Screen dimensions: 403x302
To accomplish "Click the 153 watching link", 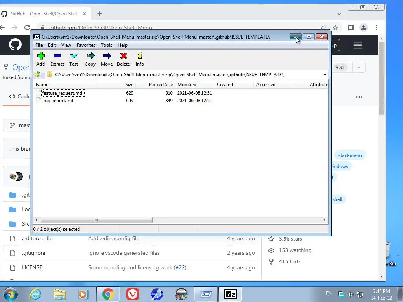I will [x=295, y=250].
